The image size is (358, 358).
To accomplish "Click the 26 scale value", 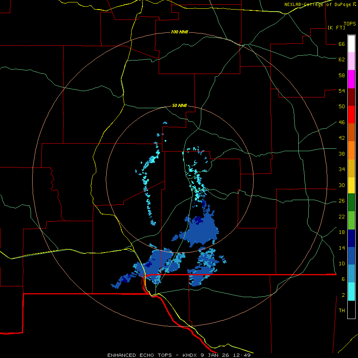I will 342,201.
